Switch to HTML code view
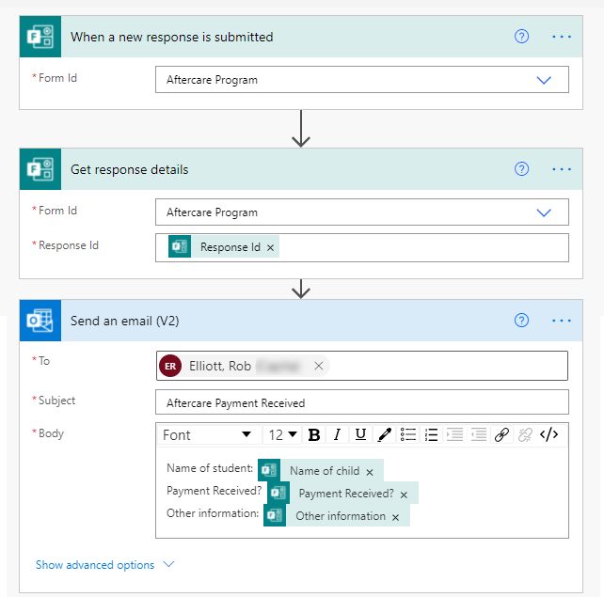 click(548, 435)
